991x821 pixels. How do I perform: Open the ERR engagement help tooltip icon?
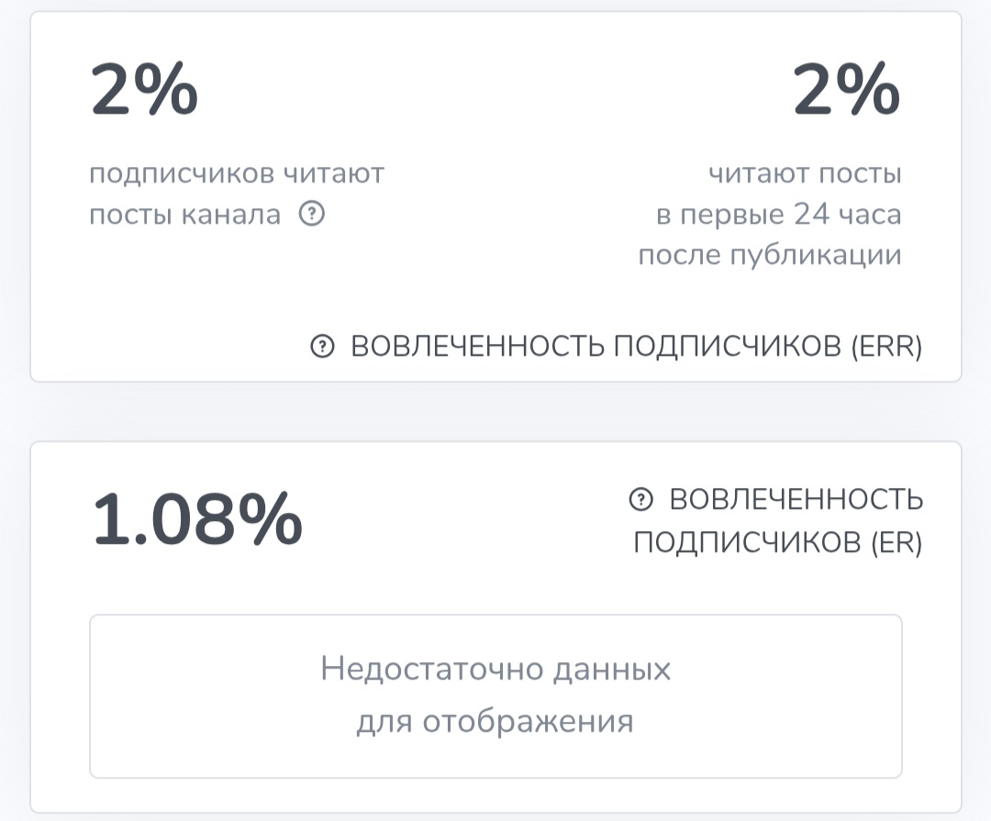321,347
